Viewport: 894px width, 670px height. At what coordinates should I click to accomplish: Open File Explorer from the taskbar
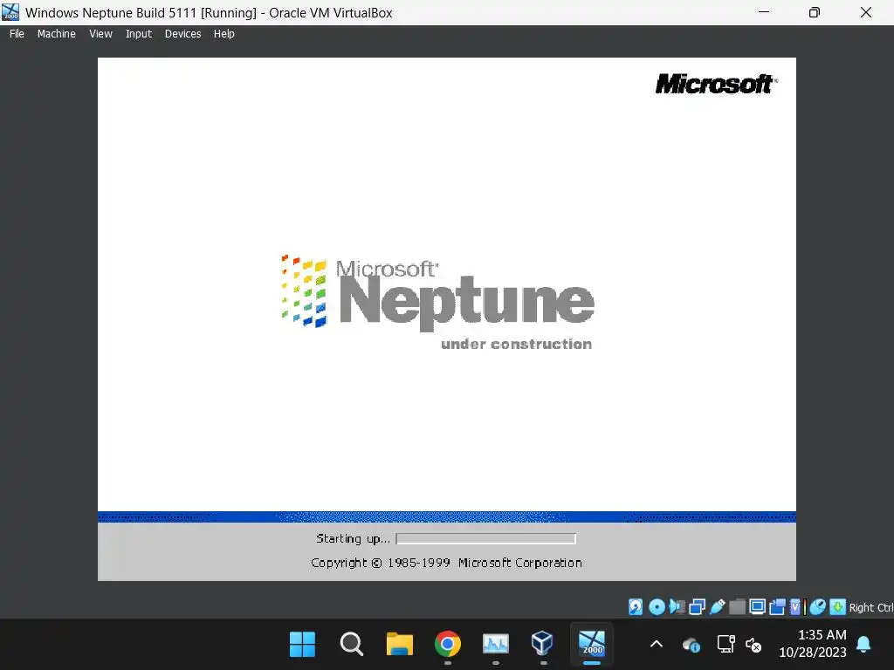(x=400, y=645)
